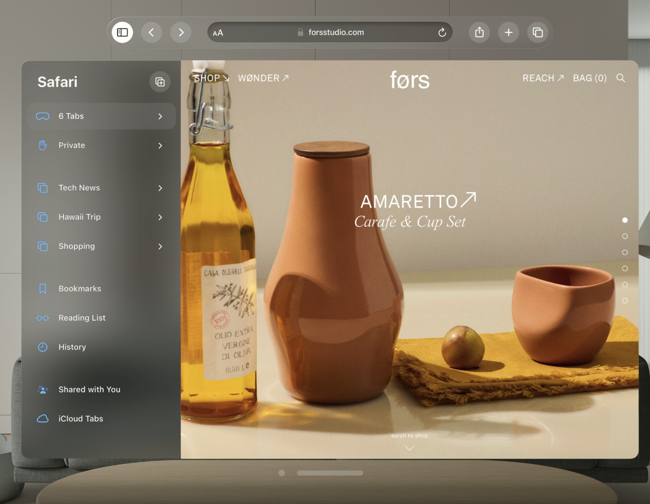Screen dimensions: 650x504
Task: Show browsing History
Action: (101, 347)
